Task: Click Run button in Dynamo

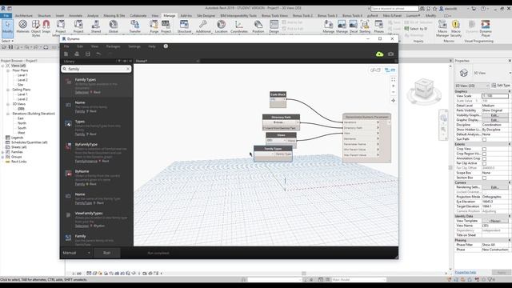Action: 106,253
